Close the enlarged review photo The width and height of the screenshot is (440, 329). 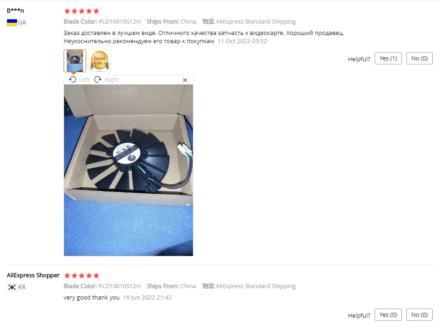185,80
